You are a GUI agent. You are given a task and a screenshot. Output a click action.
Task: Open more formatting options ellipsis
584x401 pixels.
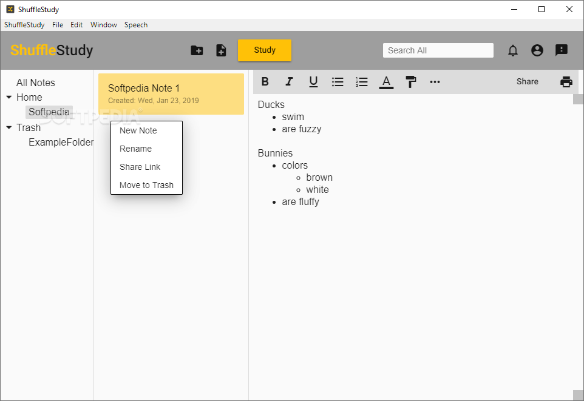coord(435,81)
